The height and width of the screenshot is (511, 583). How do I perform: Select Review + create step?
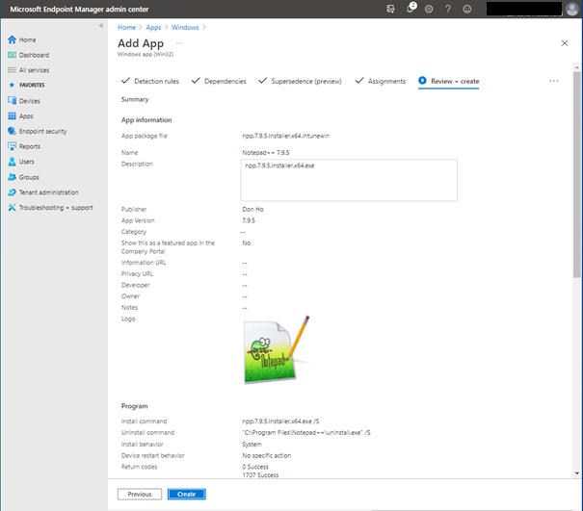click(449, 81)
